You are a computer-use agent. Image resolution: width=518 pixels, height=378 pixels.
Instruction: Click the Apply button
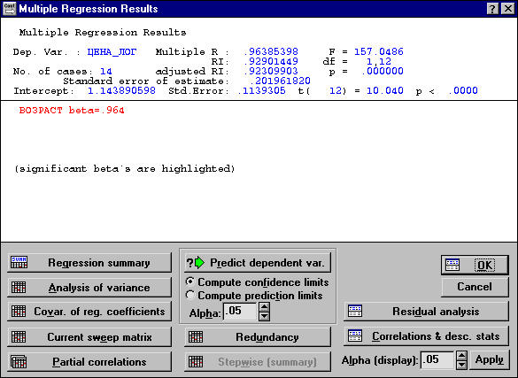click(490, 359)
